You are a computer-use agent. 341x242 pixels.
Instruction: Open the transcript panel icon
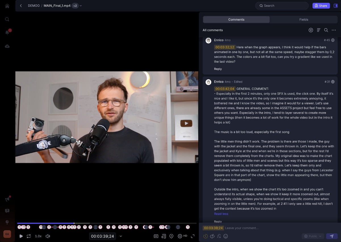[x=164, y=236]
